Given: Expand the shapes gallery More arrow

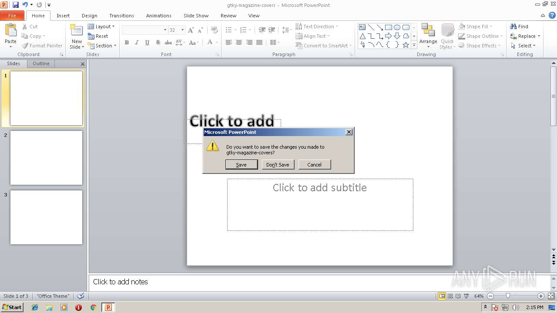Looking at the screenshot, I should (x=414, y=45).
